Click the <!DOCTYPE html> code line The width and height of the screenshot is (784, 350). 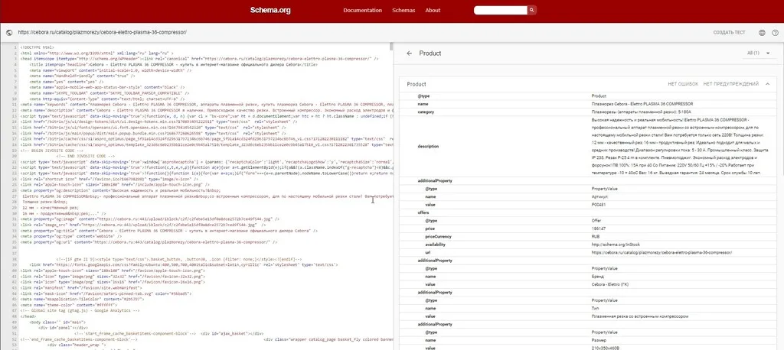(37, 47)
